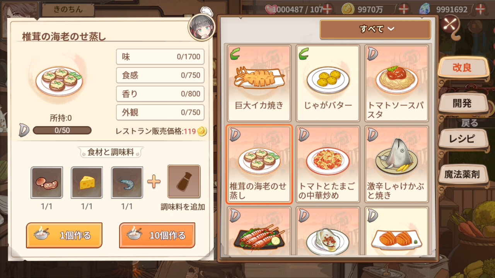Click the plus next to blue gems

(x=480, y=8)
